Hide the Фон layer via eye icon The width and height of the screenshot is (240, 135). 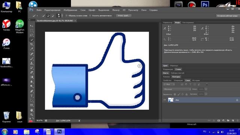point(165,100)
